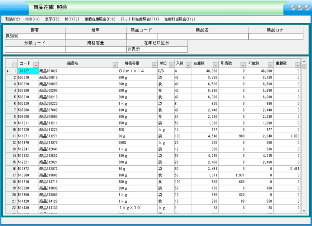Select code cell 507000
The image size is (312, 226).
pyautogui.click(x=28, y=110)
